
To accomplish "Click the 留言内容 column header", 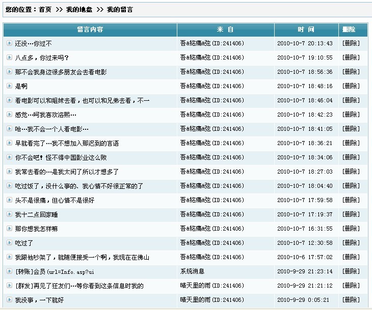I will point(90,30).
